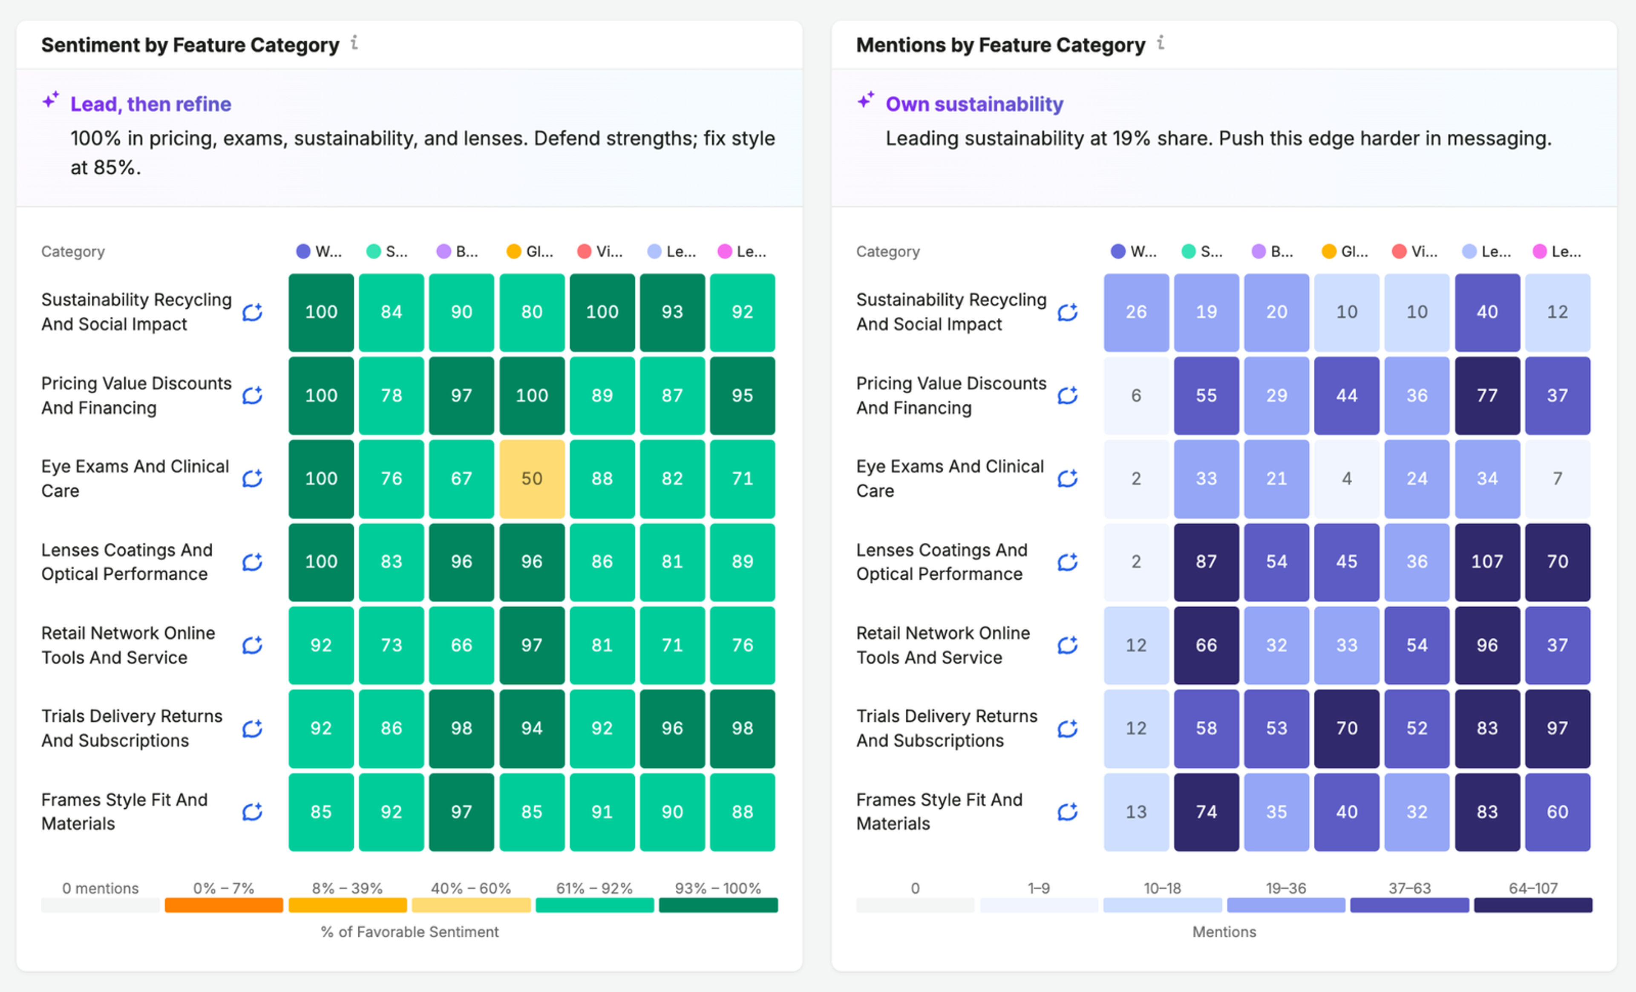The image size is (1636, 992).
Task: Select the W... brand legend in Sentiment panel
Action: 319,252
